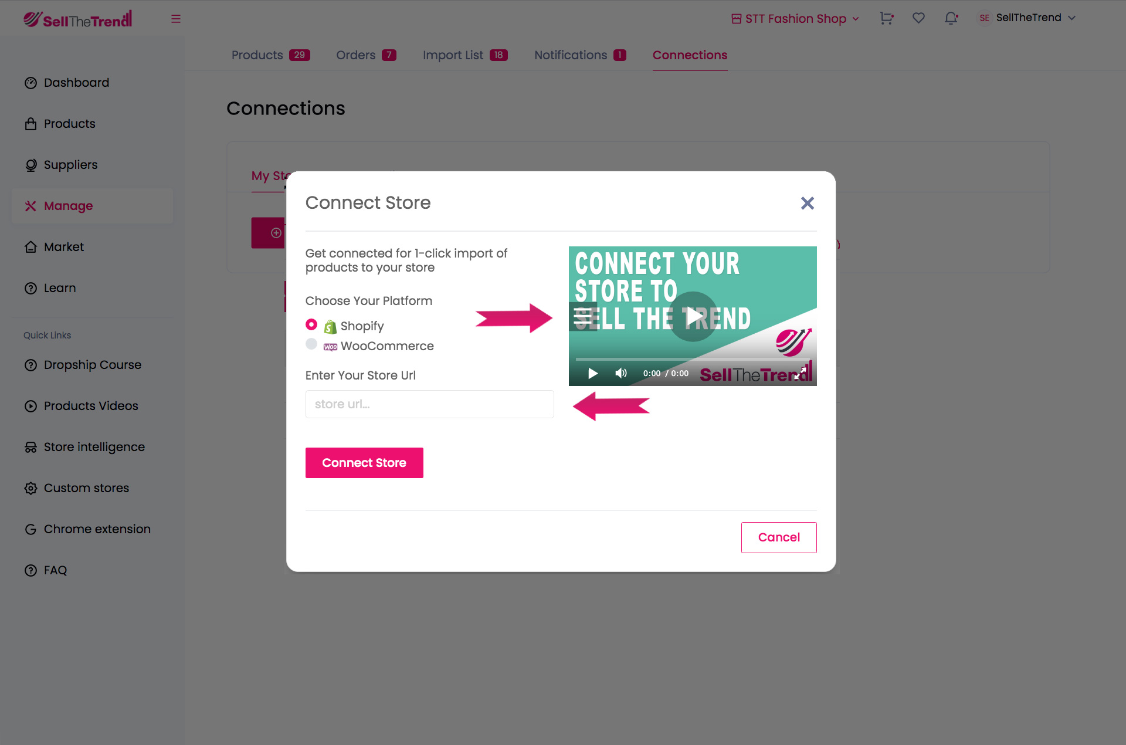1126x745 pixels.
Task: Cancel the Connect Store dialog
Action: click(x=778, y=537)
